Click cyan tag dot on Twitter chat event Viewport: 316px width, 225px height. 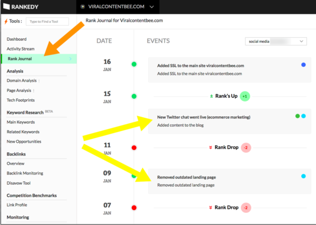303,116
